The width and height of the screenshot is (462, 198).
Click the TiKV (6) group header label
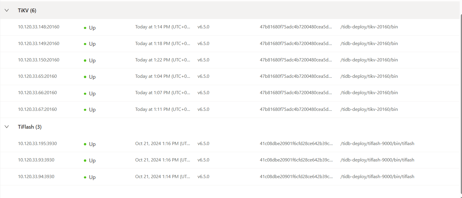(27, 11)
